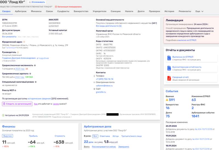Screen dimensions: 219x150
Task: Click the warning icon next to 591
Action: (167, 100)
